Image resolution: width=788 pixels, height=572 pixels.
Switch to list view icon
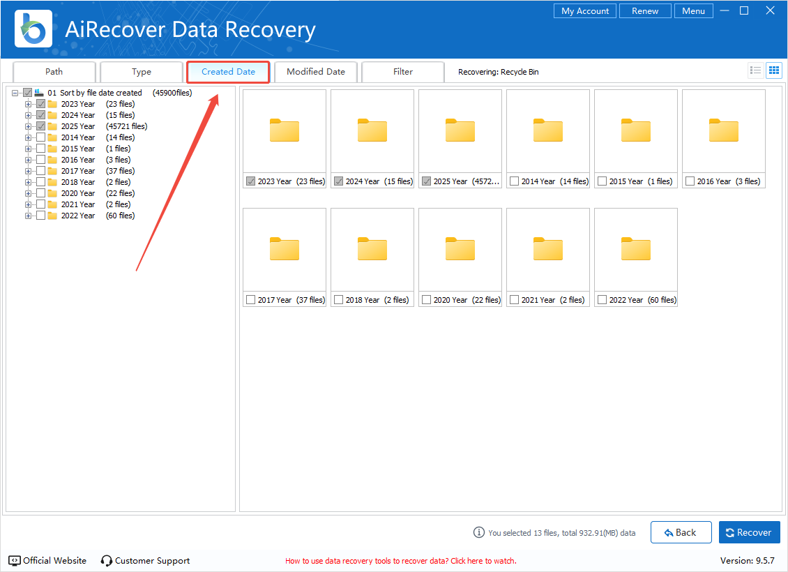pos(755,70)
